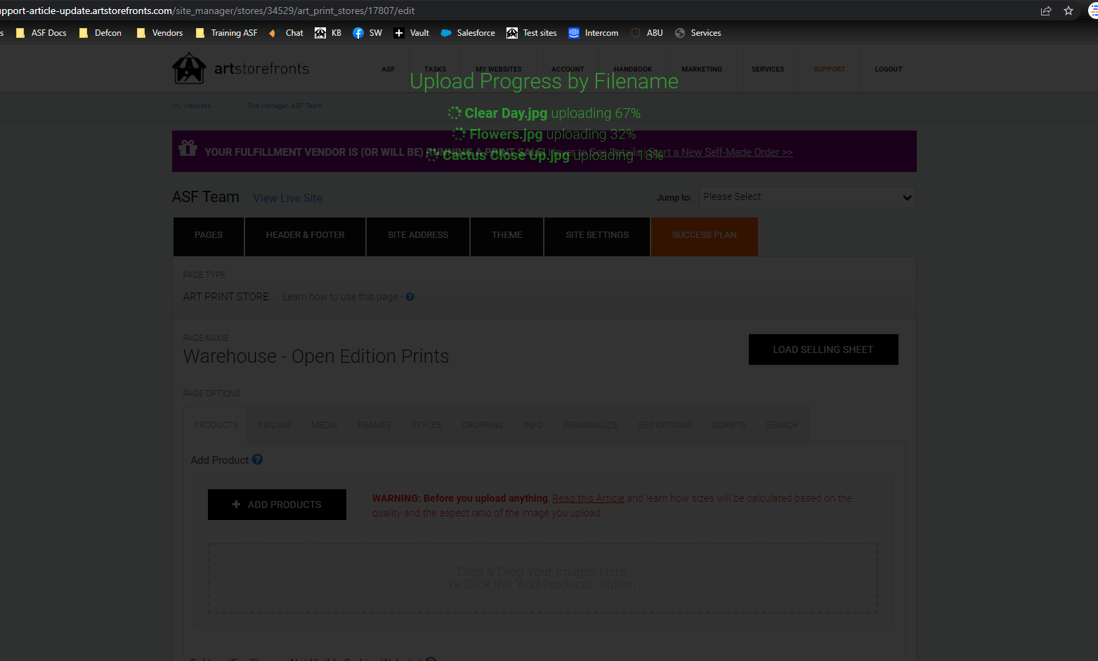Open the Services bookmark

698,33
